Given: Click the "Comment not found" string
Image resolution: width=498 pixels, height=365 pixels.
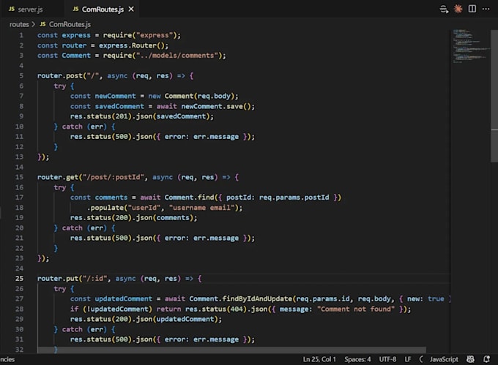Looking at the screenshot, I should (356, 309).
